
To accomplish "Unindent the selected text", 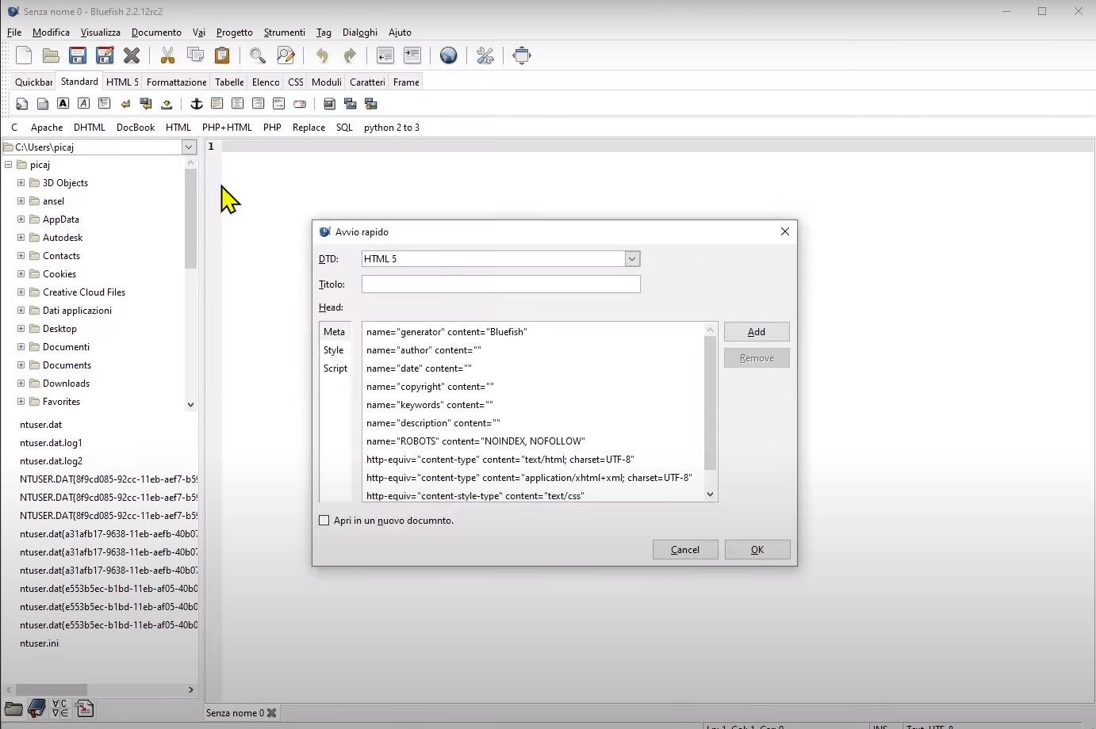I will coord(385,55).
